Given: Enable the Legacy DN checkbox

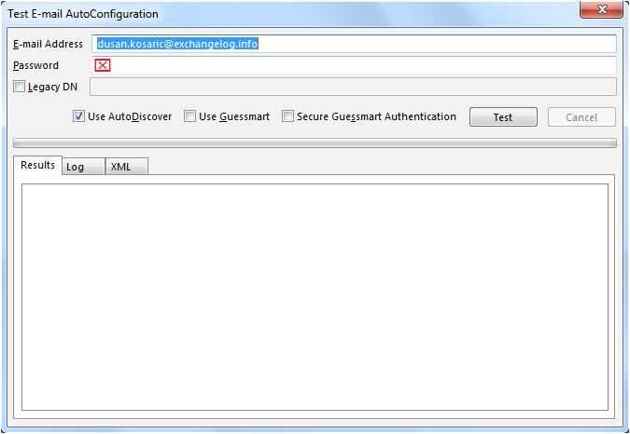Looking at the screenshot, I should pyautogui.click(x=21, y=87).
